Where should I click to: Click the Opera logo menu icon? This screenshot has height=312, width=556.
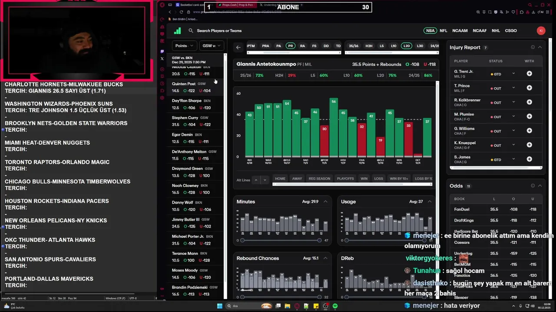[x=162, y=5]
